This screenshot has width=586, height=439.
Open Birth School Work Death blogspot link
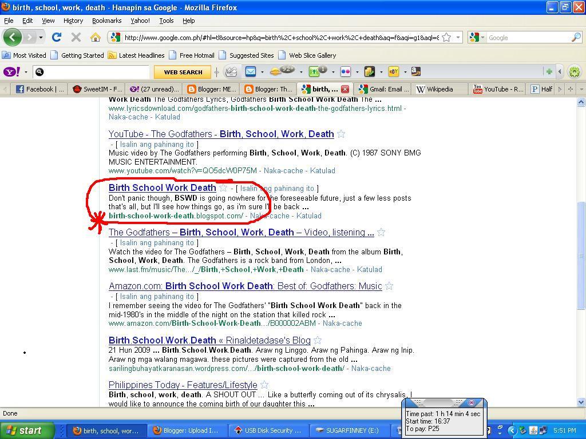click(162, 187)
